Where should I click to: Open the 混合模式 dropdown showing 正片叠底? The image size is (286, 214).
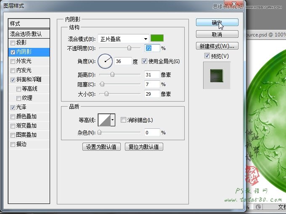click(x=123, y=39)
